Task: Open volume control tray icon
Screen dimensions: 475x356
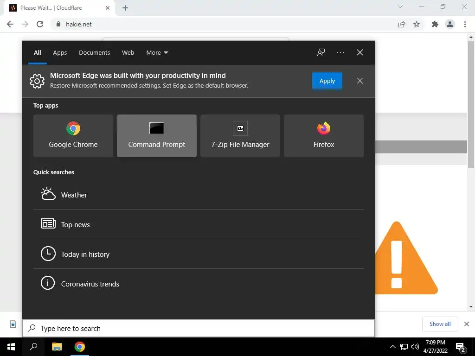Action: pos(415,347)
